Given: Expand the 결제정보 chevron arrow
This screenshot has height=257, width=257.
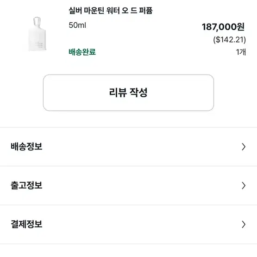Looking at the screenshot, I should click(244, 225).
